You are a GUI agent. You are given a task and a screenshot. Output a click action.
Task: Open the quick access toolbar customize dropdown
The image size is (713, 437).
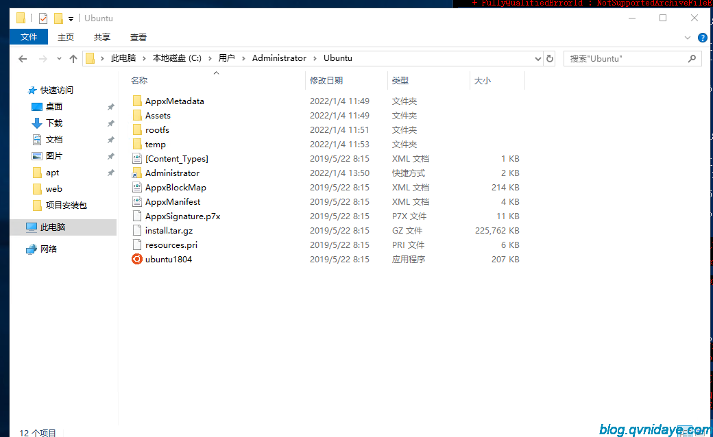71,18
